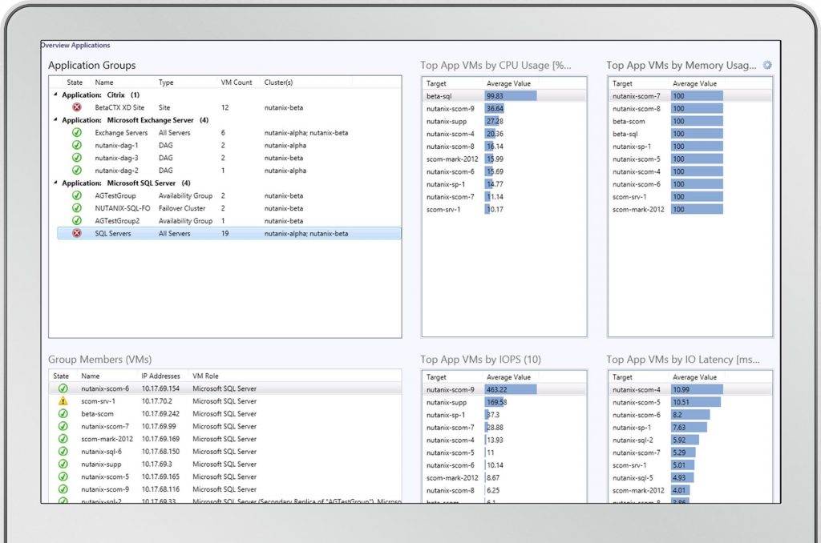Collapse the Microsoft SQL Server application group
This screenshot has height=543, width=821.
tap(55, 183)
